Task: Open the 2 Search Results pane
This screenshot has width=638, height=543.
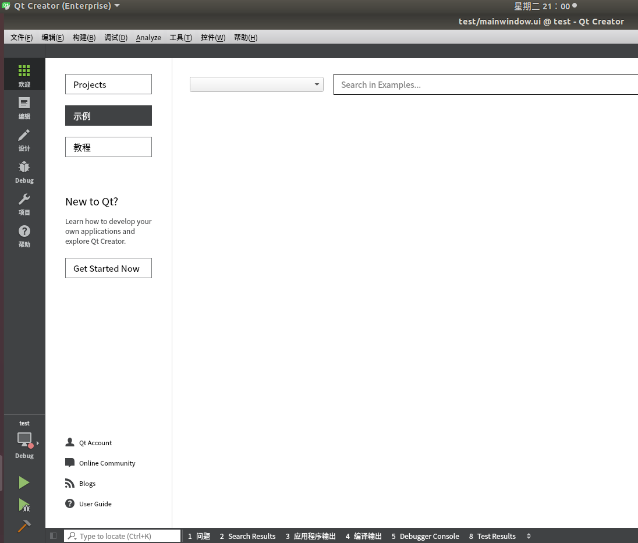Action: click(x=247, y=536)
